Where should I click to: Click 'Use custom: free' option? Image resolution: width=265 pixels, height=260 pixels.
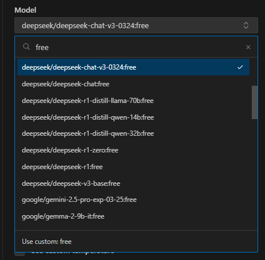click(136, 242)
